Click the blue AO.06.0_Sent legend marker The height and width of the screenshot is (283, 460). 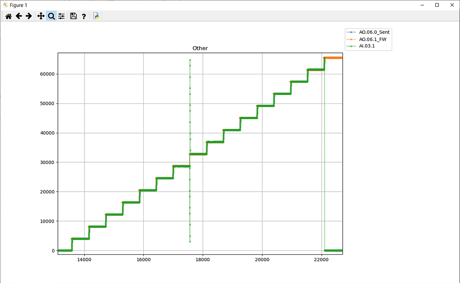(351, 32)
